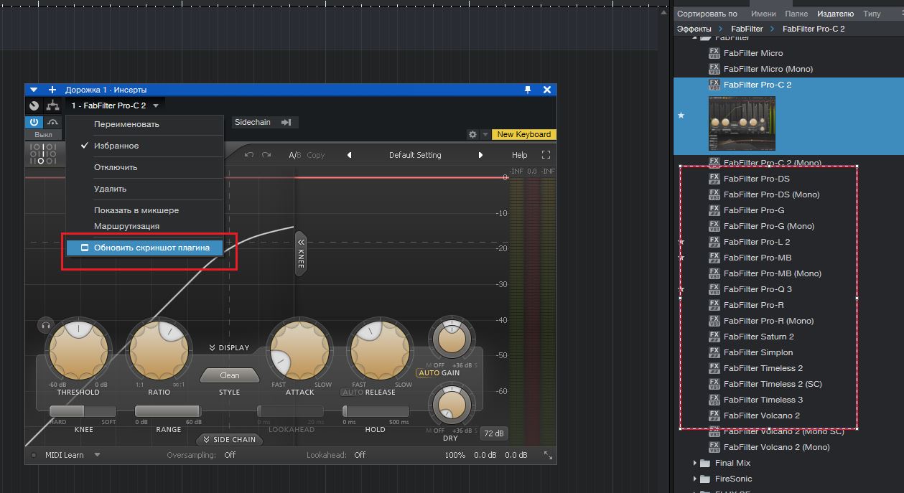This screenshot has width=904, height=493.
Task: Choose Удалить in the context menu
Action: pos(110,189)
